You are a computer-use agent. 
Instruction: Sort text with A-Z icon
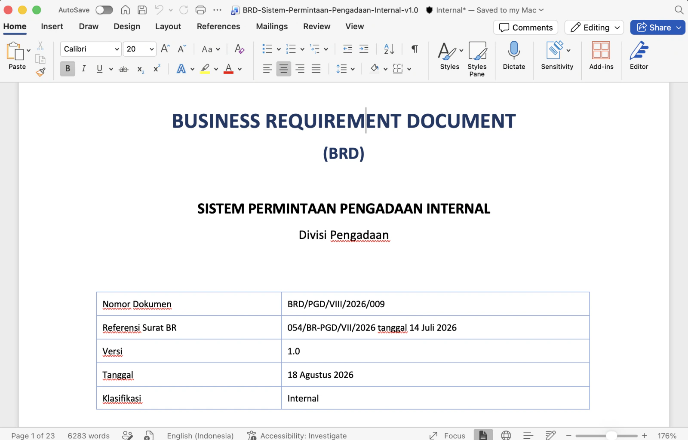(389, 49)
